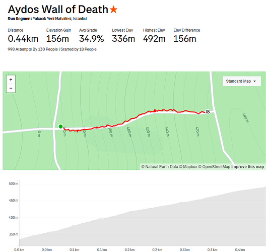Click the green start marker on the map
This screenshot has width=266, height=252.
pyautogui.click(x=60, y=127)
